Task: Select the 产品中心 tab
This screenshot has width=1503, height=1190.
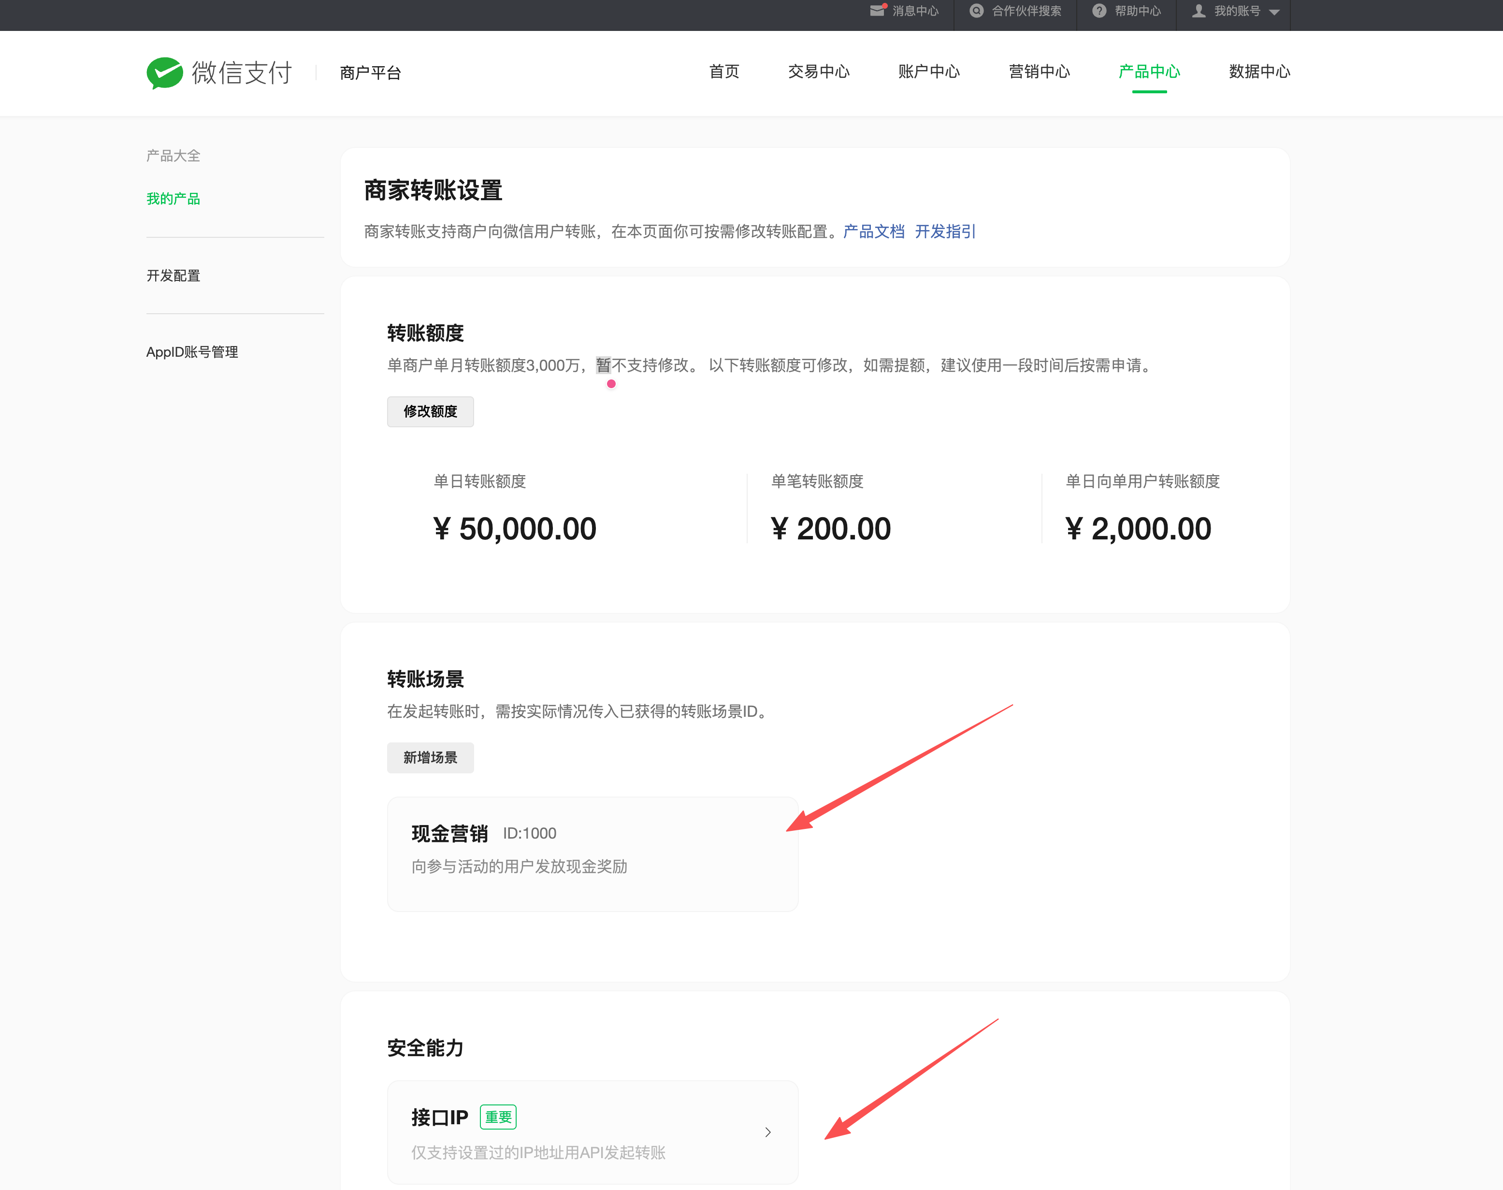Action: pyautogui.click(x=1149, y=72)
